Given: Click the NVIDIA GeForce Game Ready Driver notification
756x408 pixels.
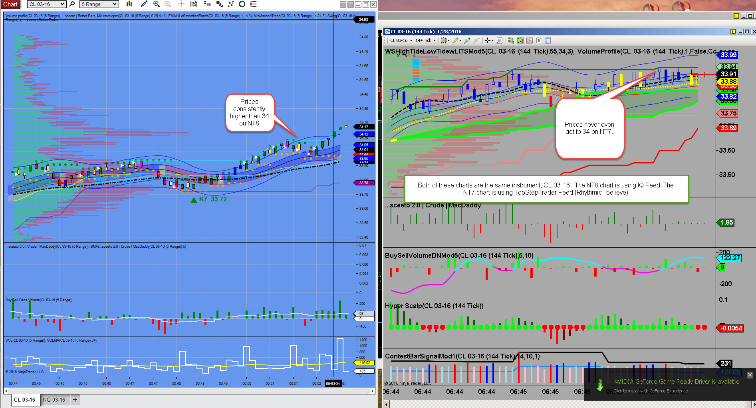Looking at the screenshot, I should click(x=670, y=384).
